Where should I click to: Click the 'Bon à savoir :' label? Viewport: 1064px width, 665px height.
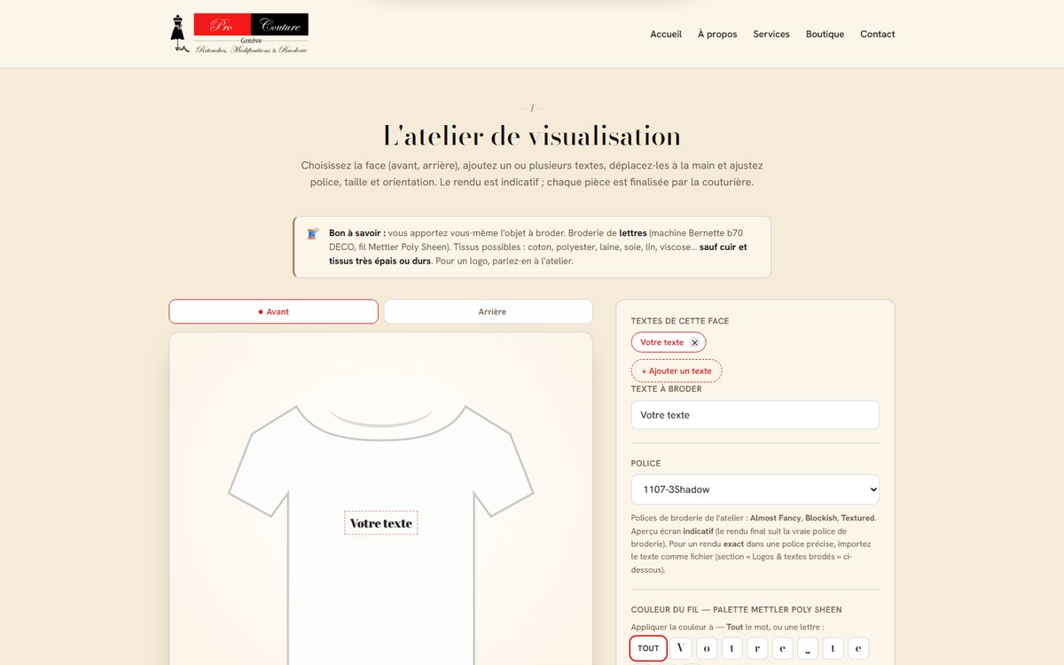356,233
